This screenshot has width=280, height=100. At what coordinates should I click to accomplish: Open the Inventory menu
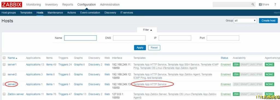51,5
